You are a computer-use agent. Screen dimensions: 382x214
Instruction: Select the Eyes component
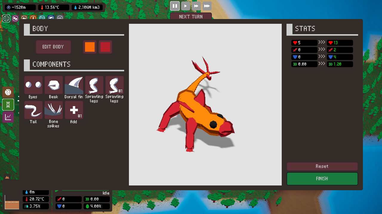[x=33, y=85]
